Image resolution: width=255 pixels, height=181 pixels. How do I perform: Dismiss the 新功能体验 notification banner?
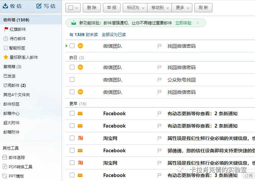(x=198, y=23)
